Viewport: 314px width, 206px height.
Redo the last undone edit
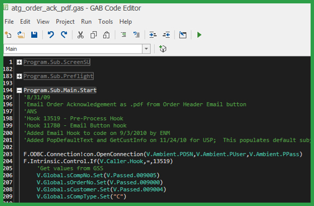pyautogui.click(x=64, y=35)
